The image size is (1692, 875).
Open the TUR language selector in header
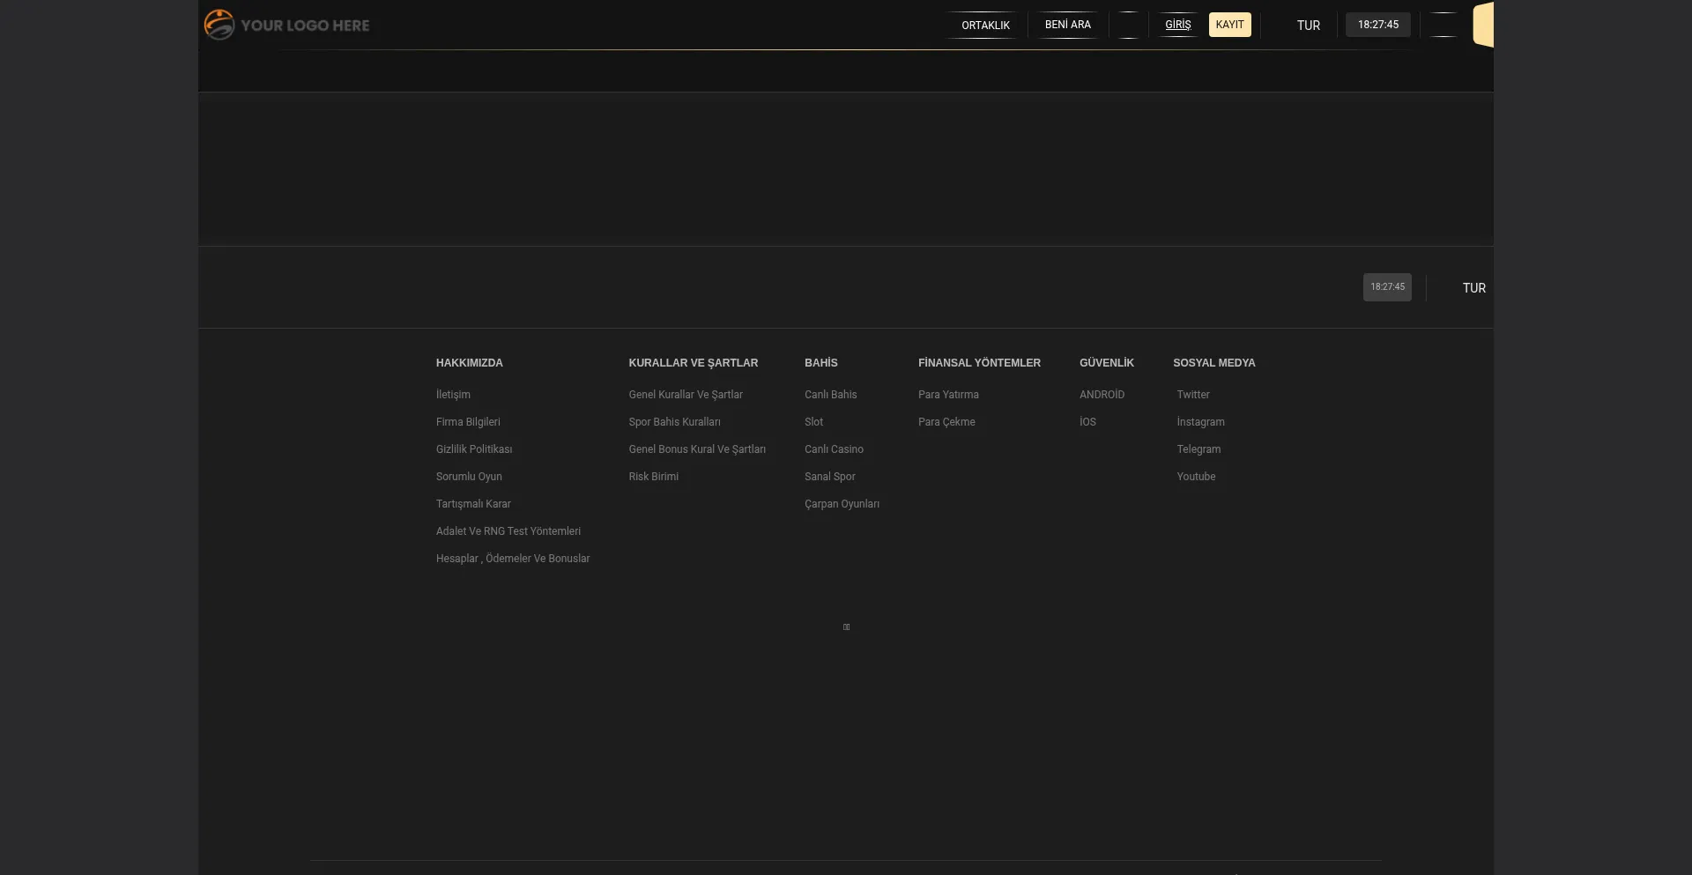pyautogui.click(x=1308, y=26)
